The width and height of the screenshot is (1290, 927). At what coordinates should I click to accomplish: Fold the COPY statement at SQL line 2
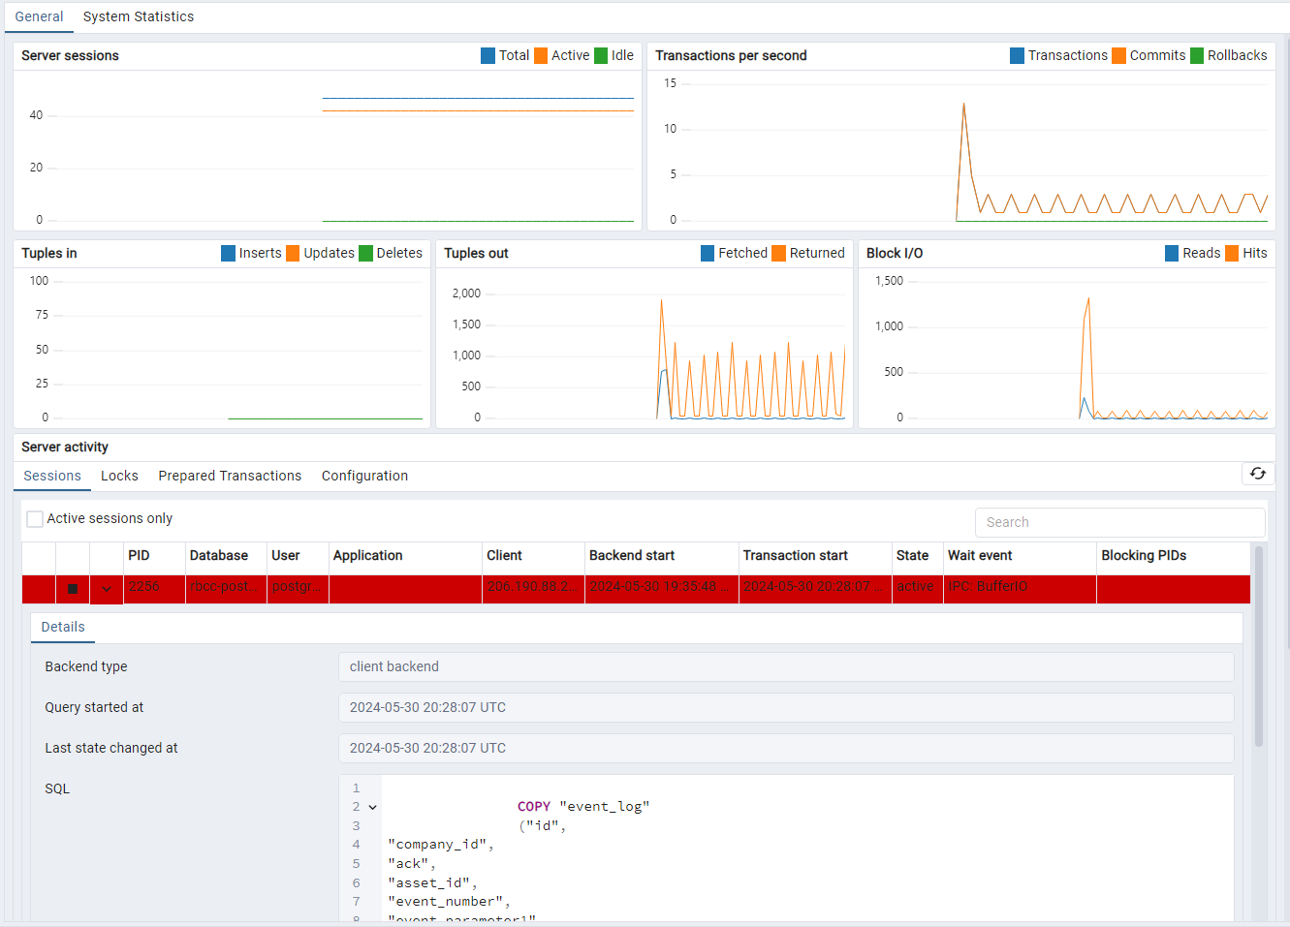click(373, 807)
